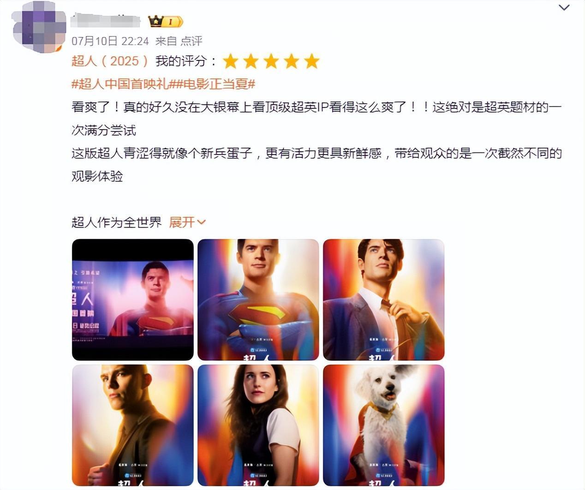The width and height of the screenshot is (585, 490).
Task: Open the 超人（2025）movie link
Action: 110,61
